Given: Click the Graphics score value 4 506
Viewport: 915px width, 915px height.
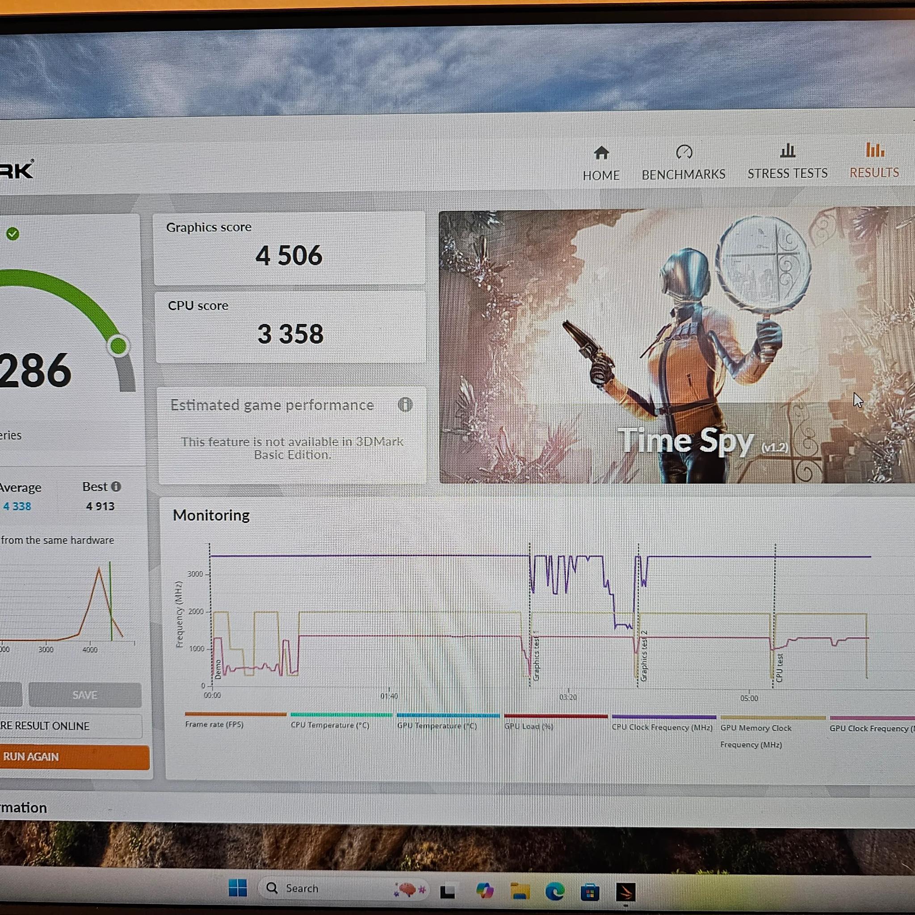Looking at the screenshot, I should [289, 255].
